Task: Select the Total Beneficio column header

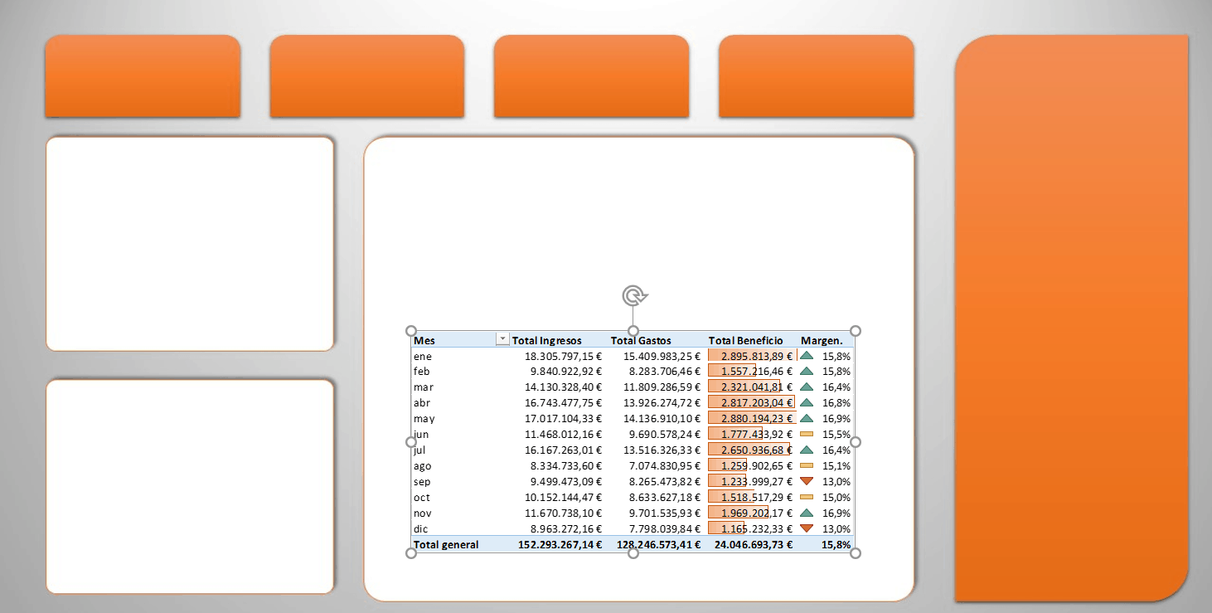Action: click(745, 340)
